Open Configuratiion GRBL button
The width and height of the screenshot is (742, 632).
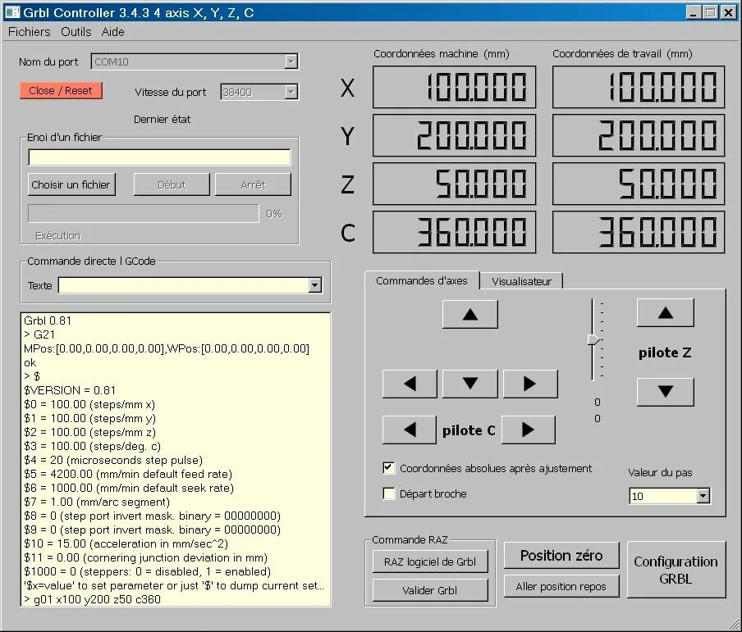coord(676,570)
